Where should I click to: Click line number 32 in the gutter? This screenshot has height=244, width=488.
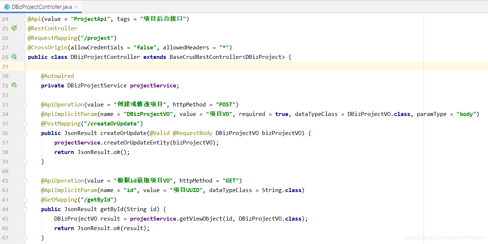[x=5, y=95]
